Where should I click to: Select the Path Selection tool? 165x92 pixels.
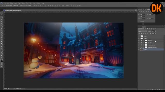(2, 51)
